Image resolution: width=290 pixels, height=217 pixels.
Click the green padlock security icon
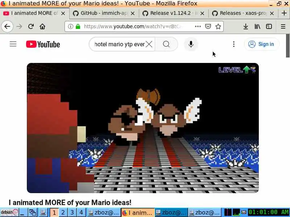[78, 26]
